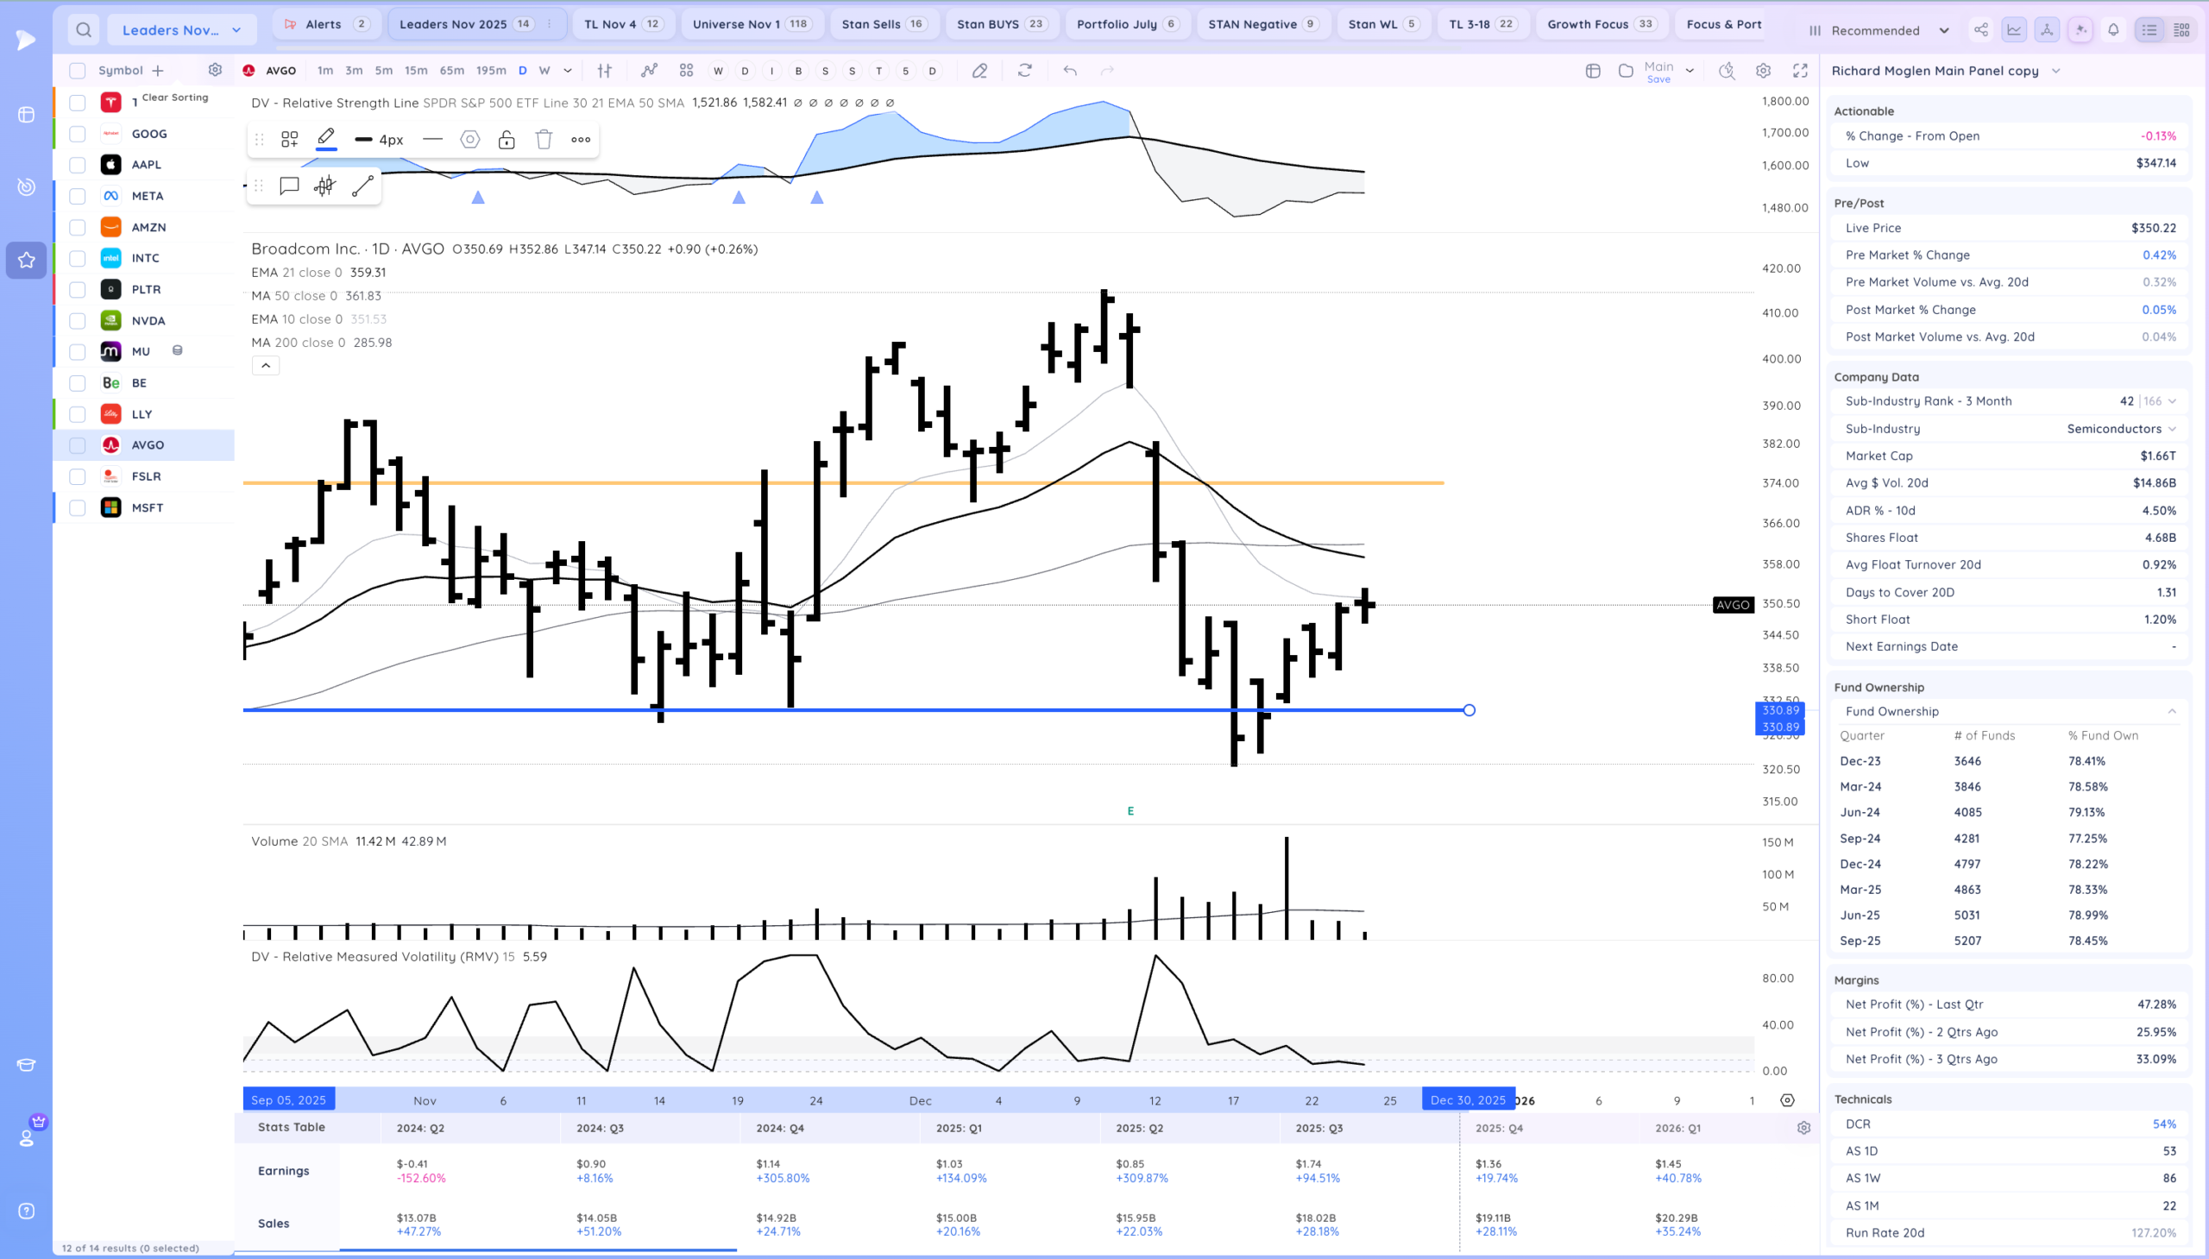
Task: Open the search magnifier icon
Action: point(84,30)
